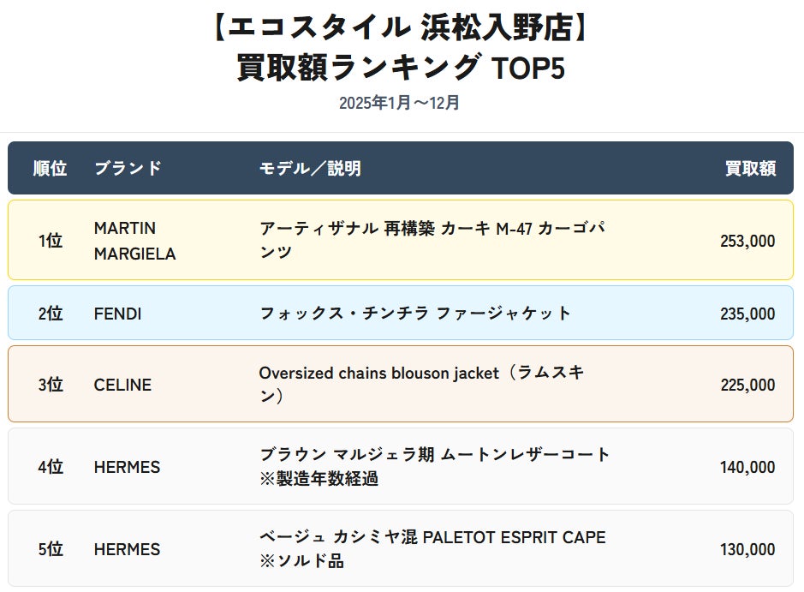
Task: Click the 253,000 purchase amount
Action: (747, 242)
